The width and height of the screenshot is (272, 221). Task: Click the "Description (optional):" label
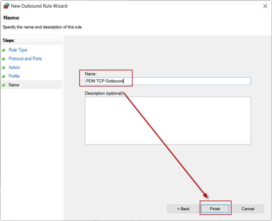tap(104, 93)
